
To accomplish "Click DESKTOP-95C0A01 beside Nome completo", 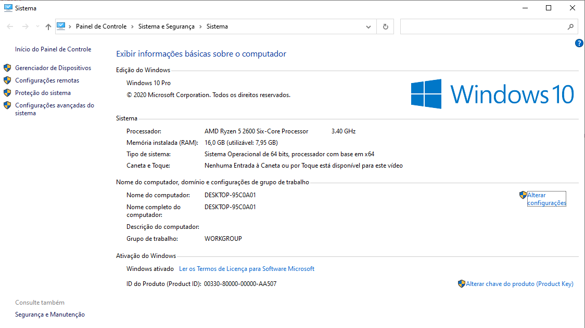I will pos(230,207).
